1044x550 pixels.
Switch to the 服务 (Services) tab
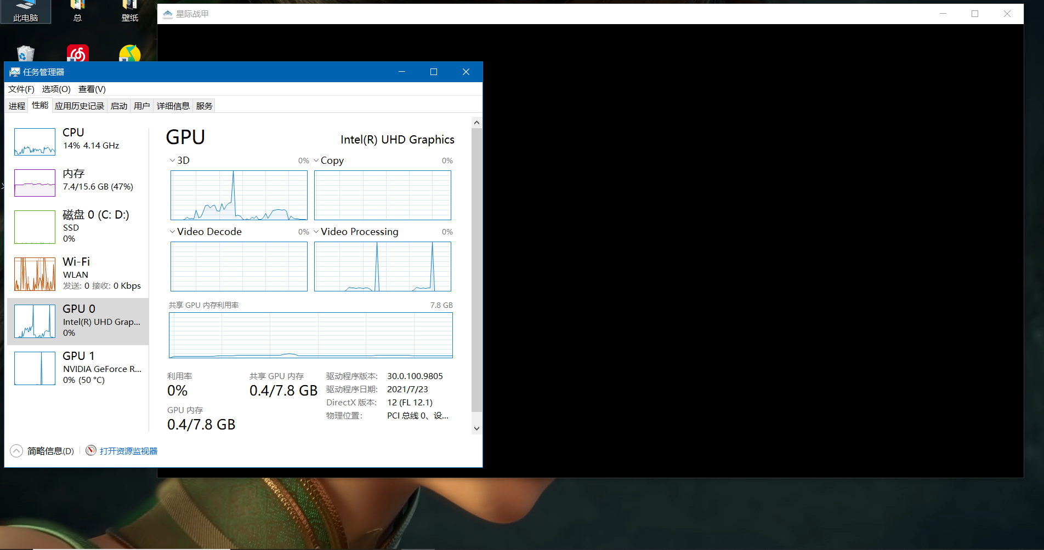point(203,105)
